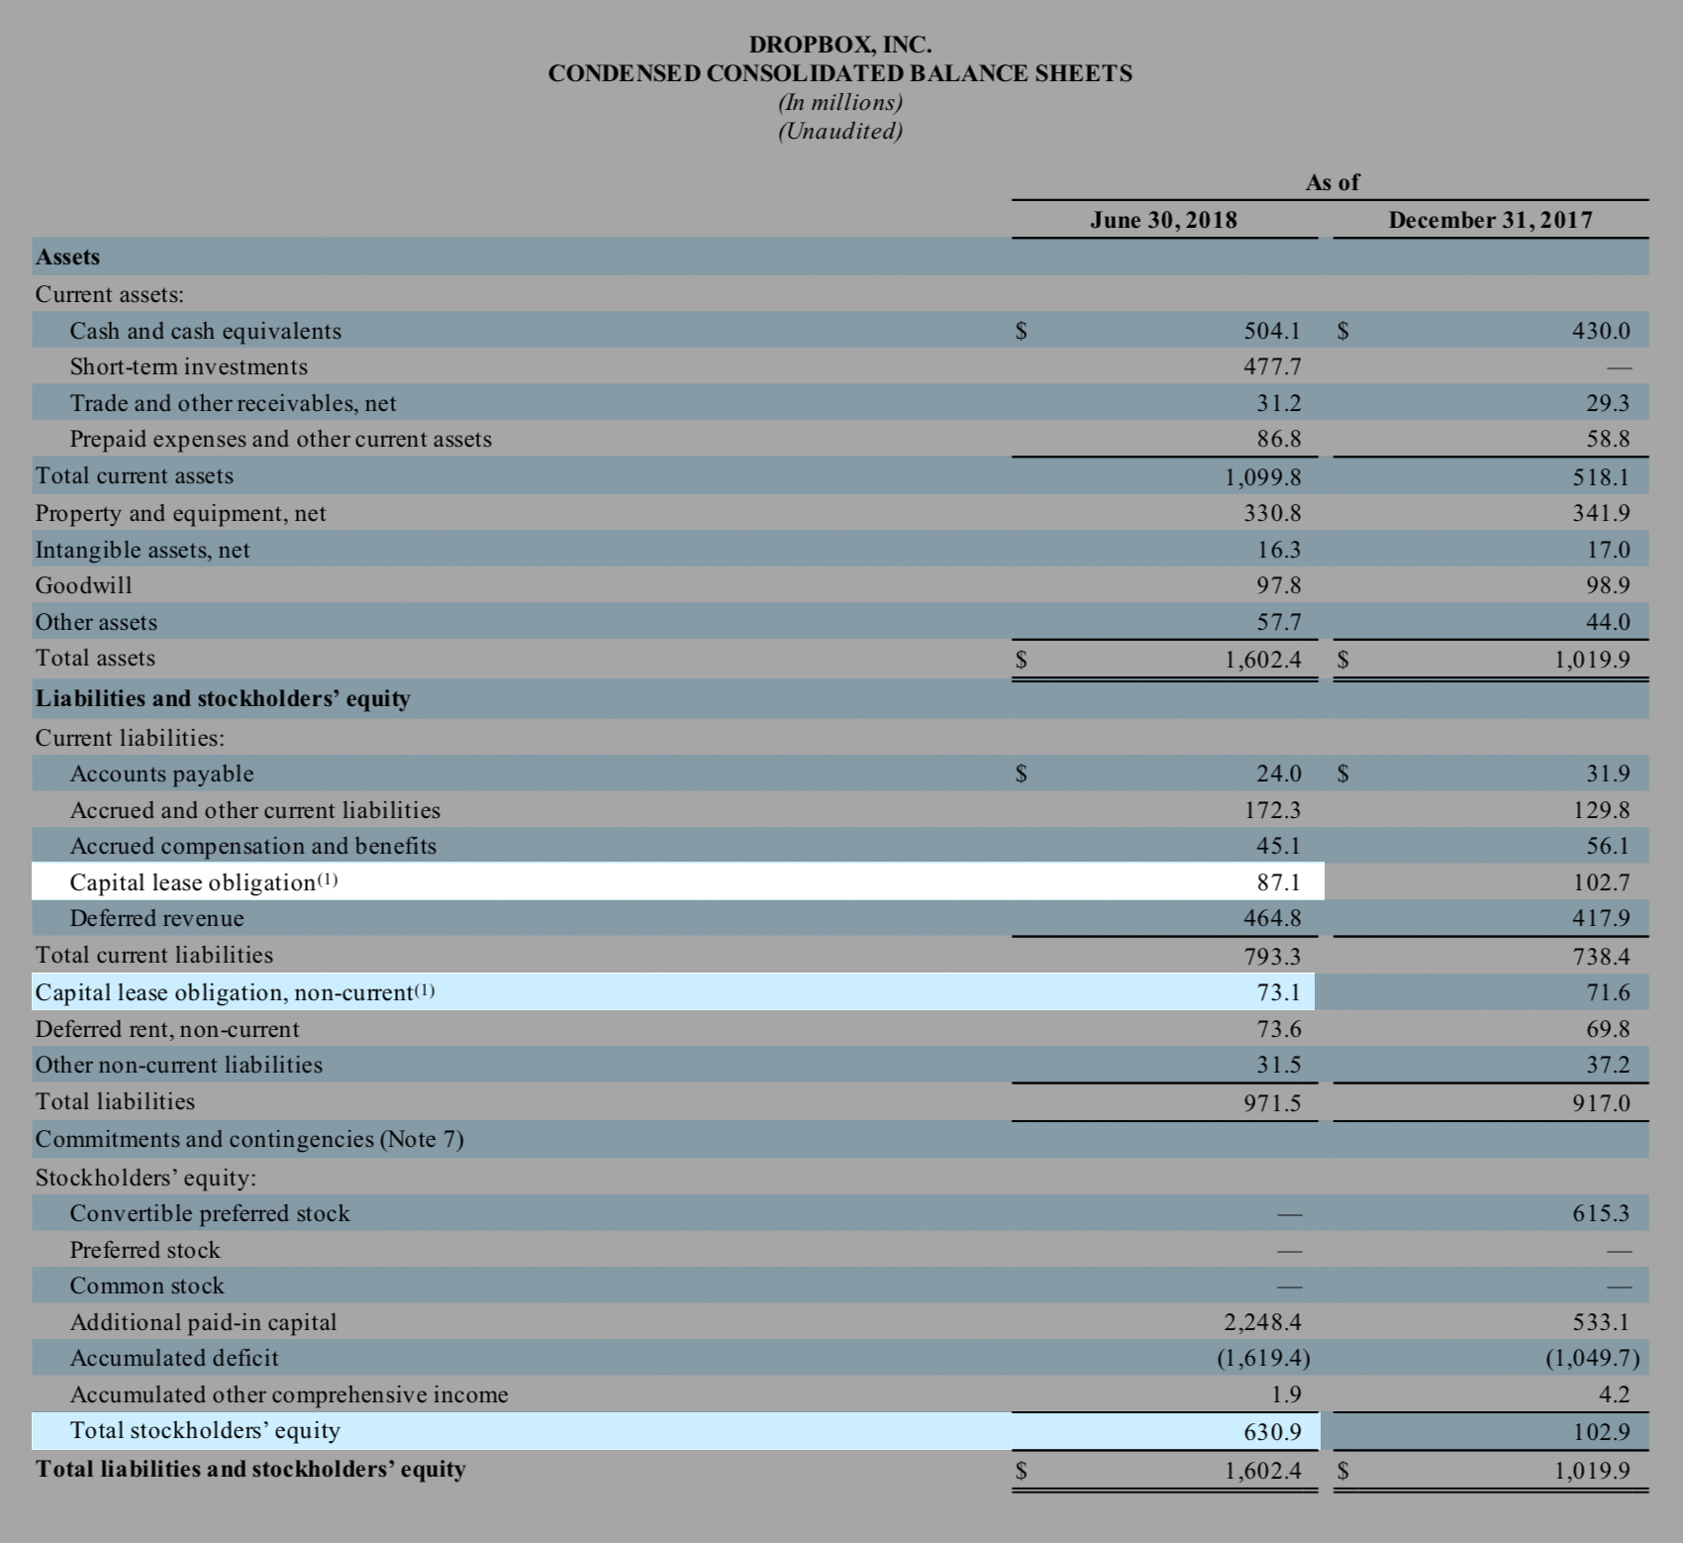The image size is (1683, 1543).
Task: Click the 341.9 property and equipment value
Action: click(1601, 513)
